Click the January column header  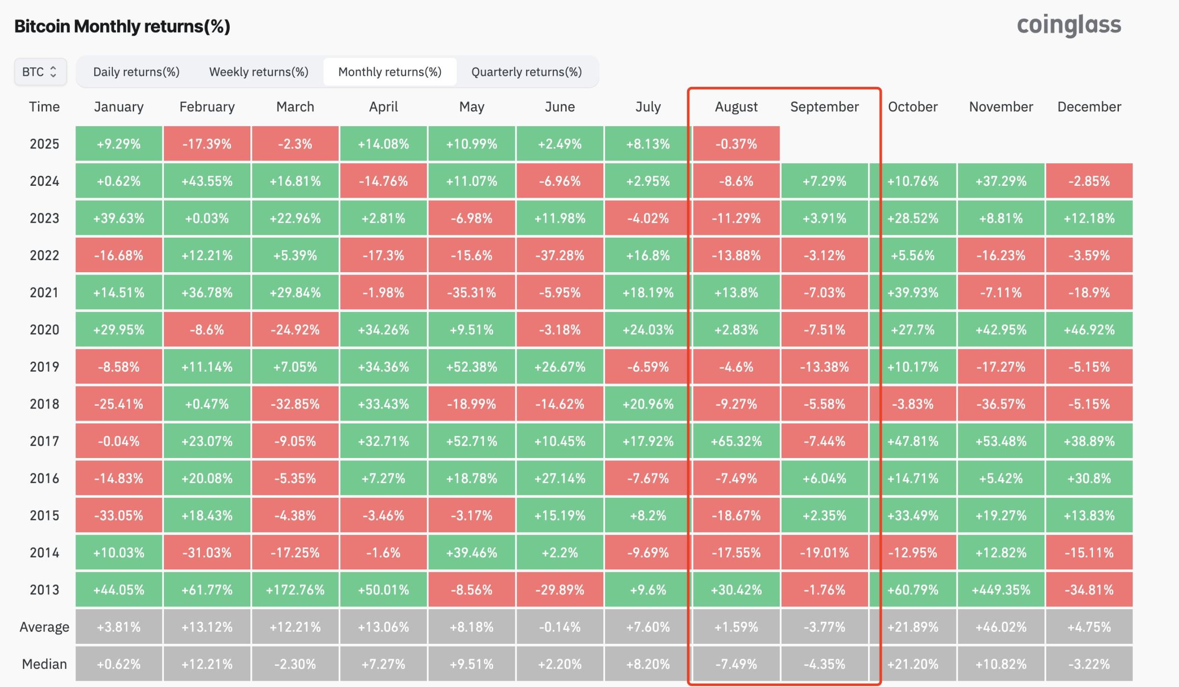pyautogui.click(x=119, y=107)
